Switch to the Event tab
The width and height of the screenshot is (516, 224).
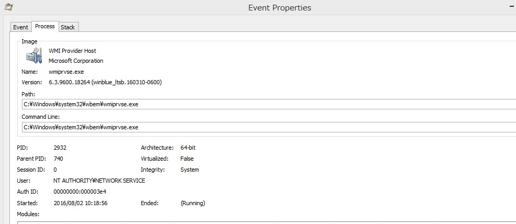coord(21,27)
